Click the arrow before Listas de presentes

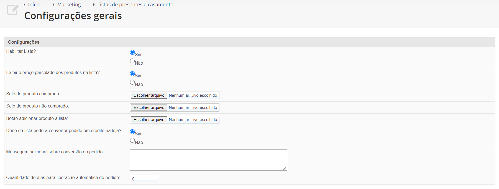pos(94,5)
